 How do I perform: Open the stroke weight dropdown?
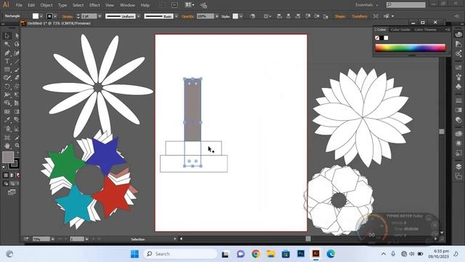[x=100, y=16]
